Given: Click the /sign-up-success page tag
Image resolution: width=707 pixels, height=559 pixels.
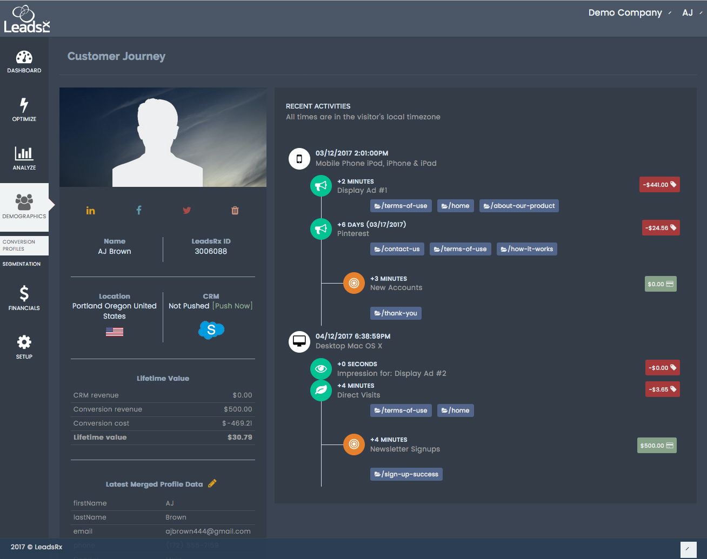Looking at the screenshot, I should point(406,474).
